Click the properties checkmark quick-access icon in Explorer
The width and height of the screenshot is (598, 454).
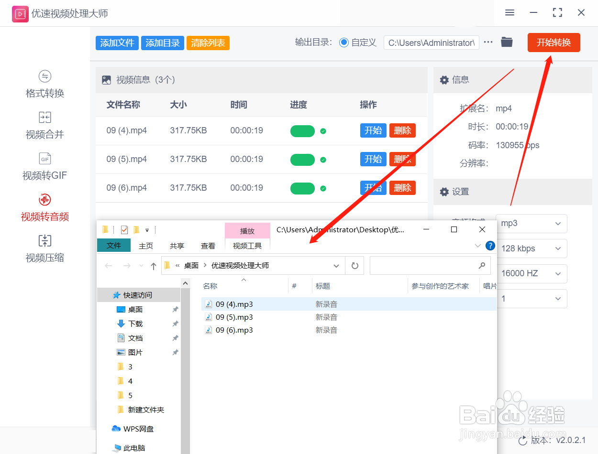point(124,230)
